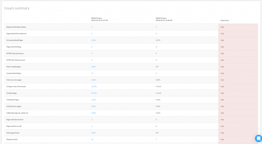Open Canonicalized Pages value 37
This screenshot has width=262, height=144.
coord(92,73)
